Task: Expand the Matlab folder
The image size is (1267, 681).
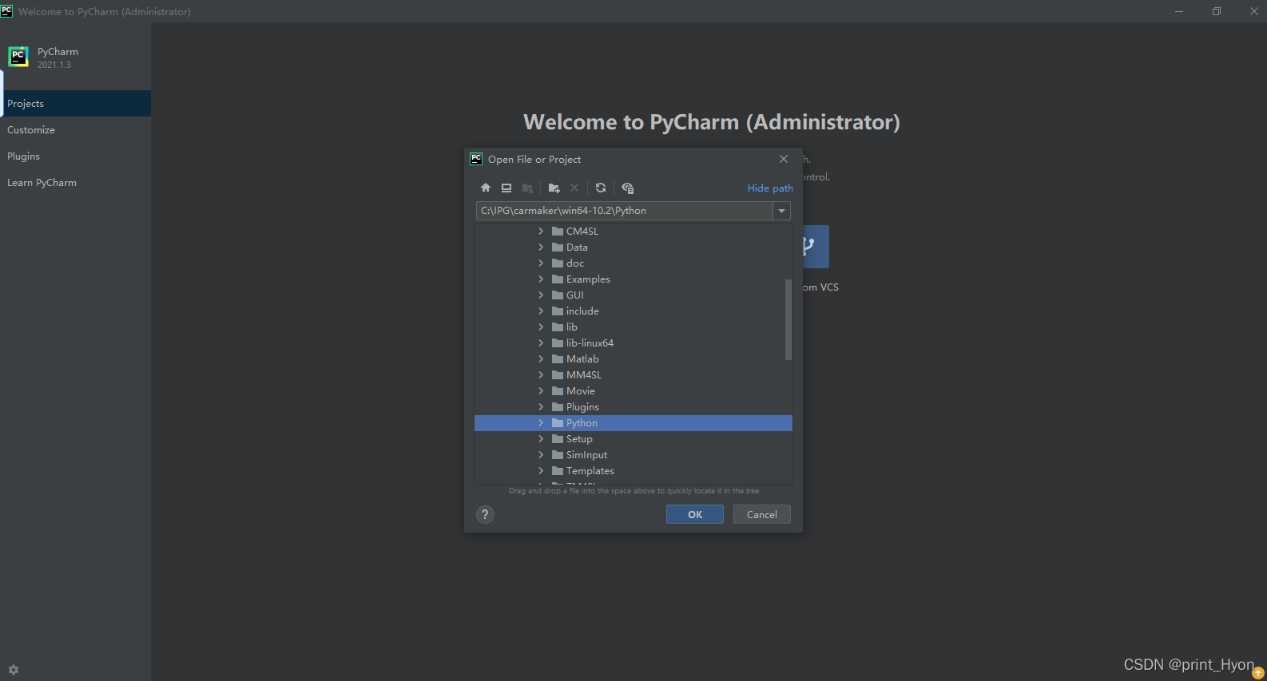Action: 541,359
